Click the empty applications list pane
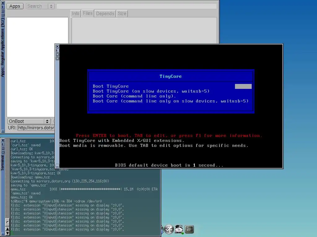The image size is (317, 237). click(37, 67)
